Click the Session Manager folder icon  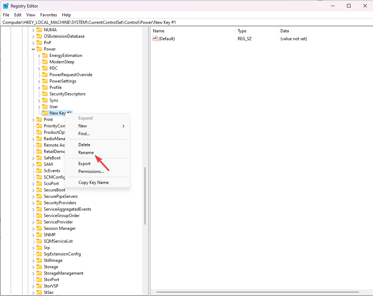(39, 228)
